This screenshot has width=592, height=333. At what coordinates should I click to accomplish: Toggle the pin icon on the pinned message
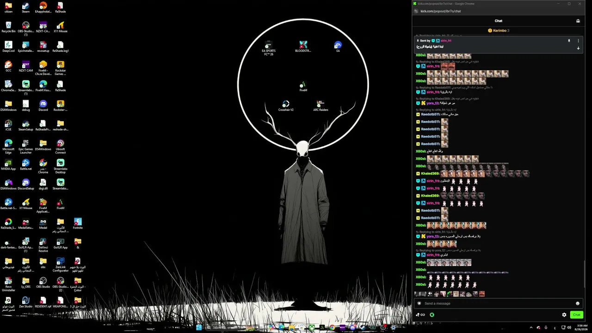(569, 41)
